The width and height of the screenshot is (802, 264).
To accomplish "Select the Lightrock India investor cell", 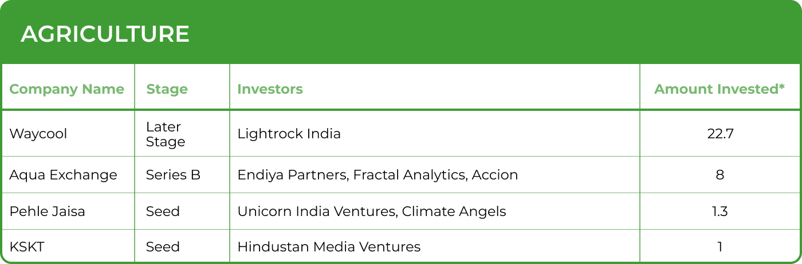I will pyautogui.click(x=289, y=134).
